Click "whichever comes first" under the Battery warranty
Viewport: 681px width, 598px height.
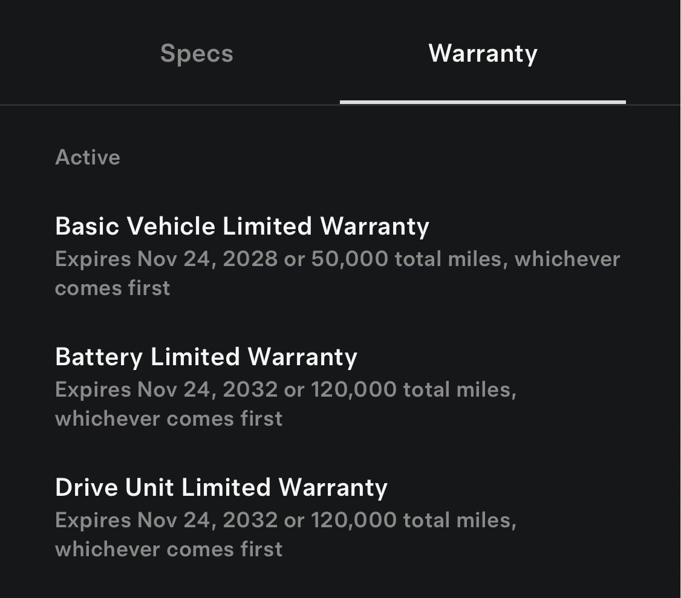point(168,418)
